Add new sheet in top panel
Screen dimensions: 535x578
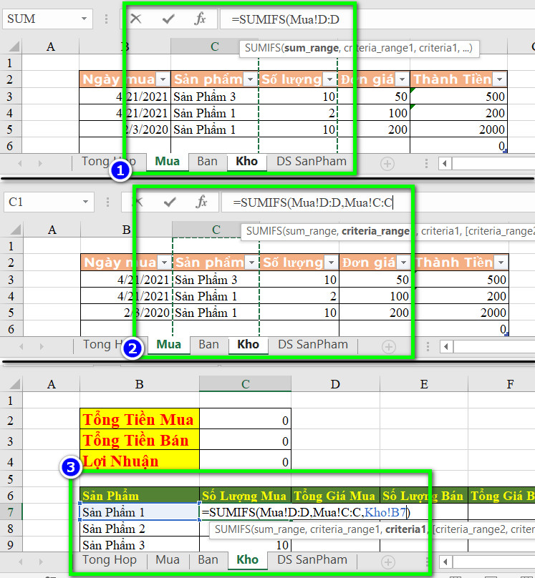coord(387,164)
